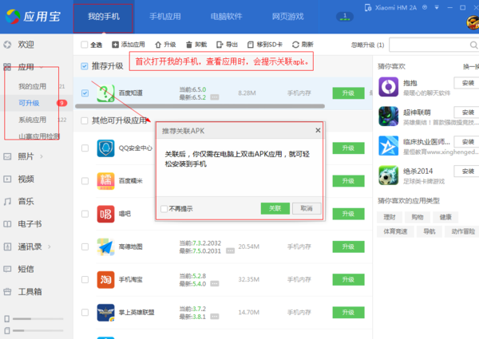Viewport: 479px width, 339px height.
Task: Close the 推荐关联APK dialog
Action: 318,131
